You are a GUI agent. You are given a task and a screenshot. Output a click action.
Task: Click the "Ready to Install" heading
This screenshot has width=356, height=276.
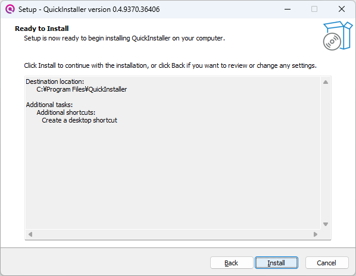coord(42,29)
